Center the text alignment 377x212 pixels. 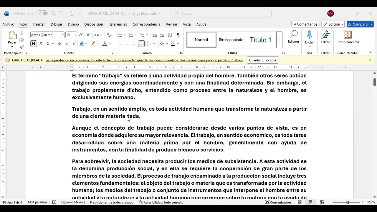coord(127,44)
